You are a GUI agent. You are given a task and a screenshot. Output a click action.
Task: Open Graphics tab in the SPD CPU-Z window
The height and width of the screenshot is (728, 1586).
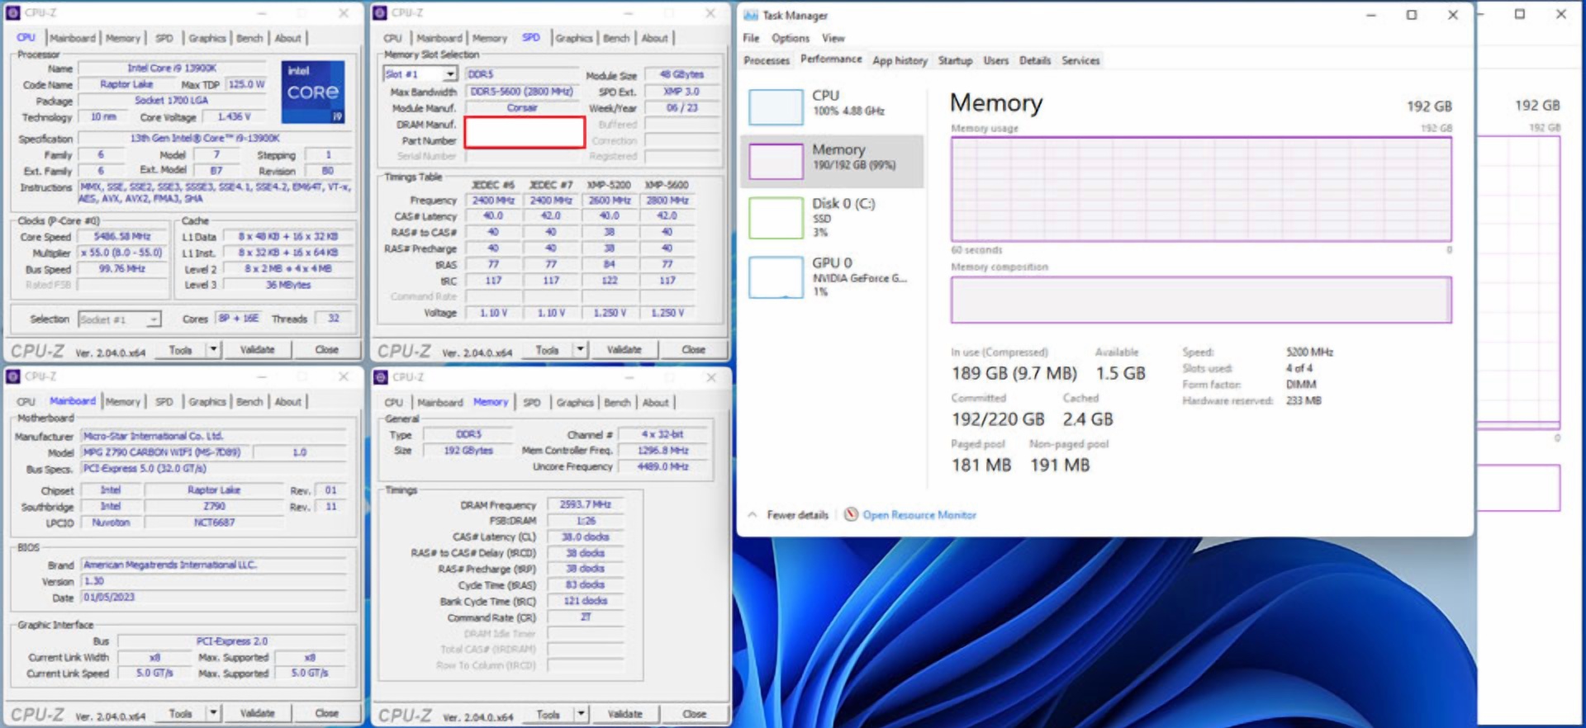click(574, 38)
